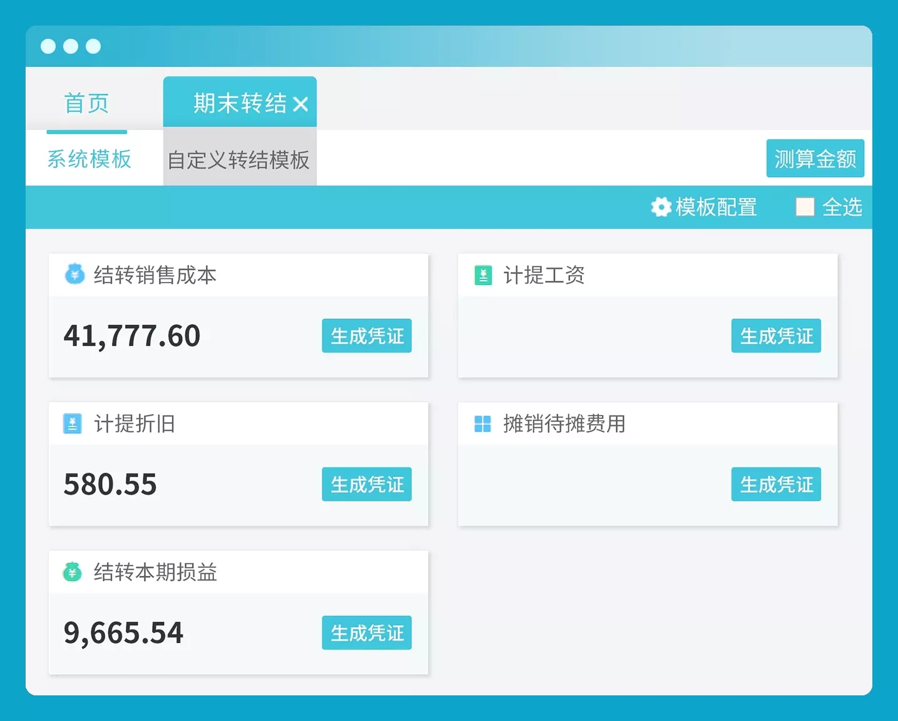Click the 摊销待摊费用 grid icon

pos(482,424)
